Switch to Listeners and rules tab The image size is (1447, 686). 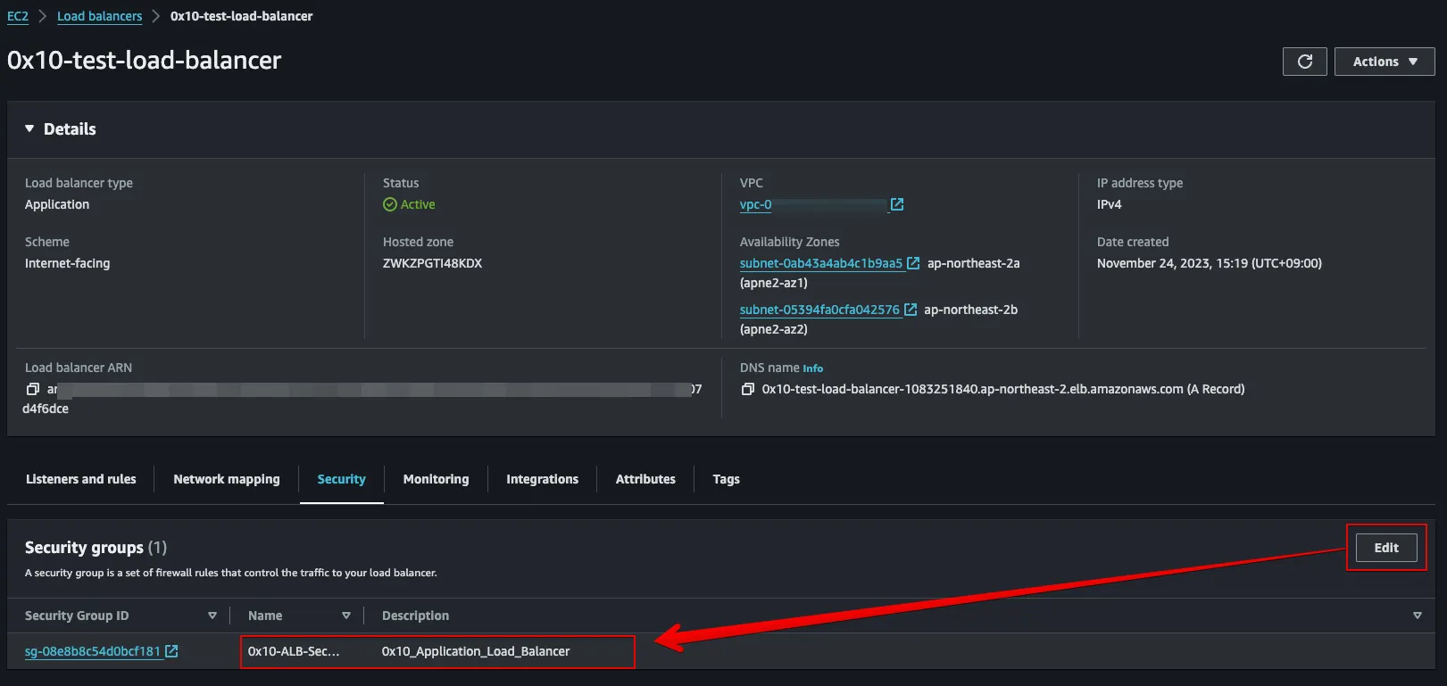(x=81, y=479)
